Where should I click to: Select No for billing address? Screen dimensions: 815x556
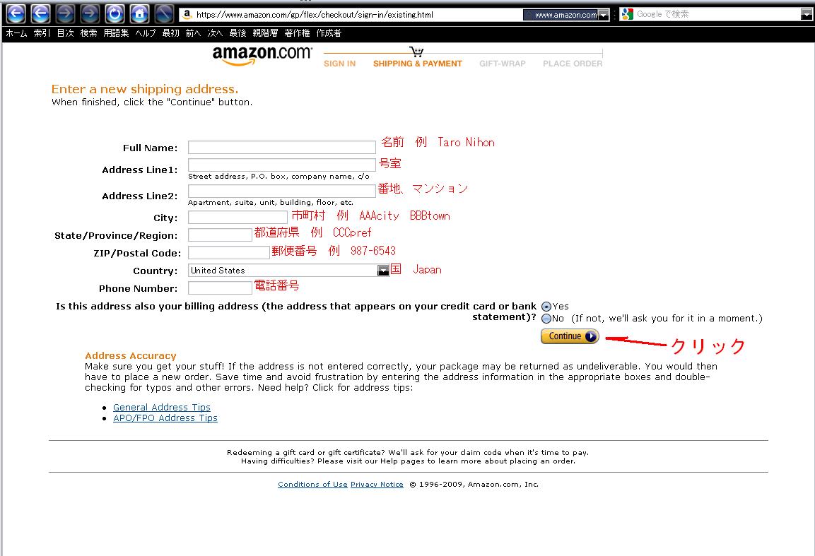[546, 319]
